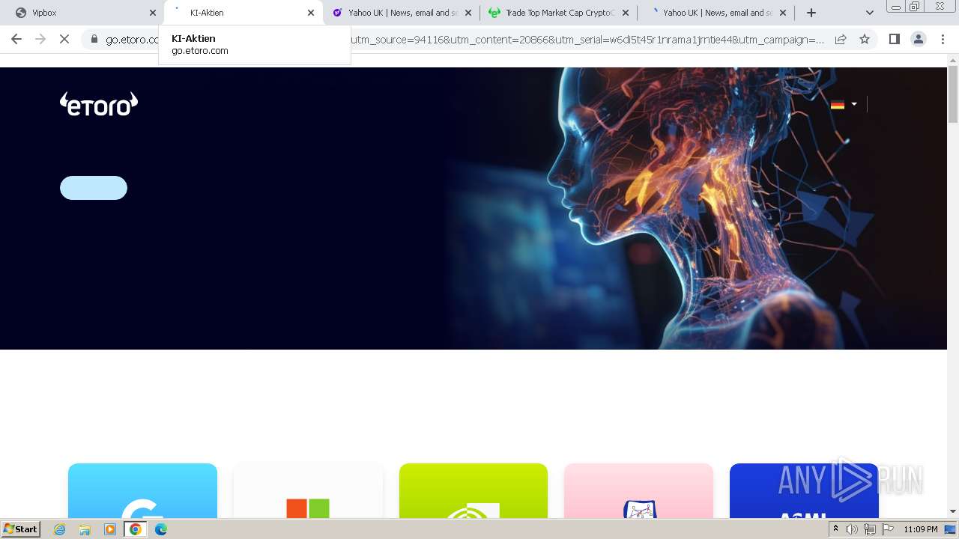Image resolution: width=959 pixels, height=539 pixels.
Task: Click the page vertical scrollbar thumb
Action: pyautogui.click(x=953, y=94)
